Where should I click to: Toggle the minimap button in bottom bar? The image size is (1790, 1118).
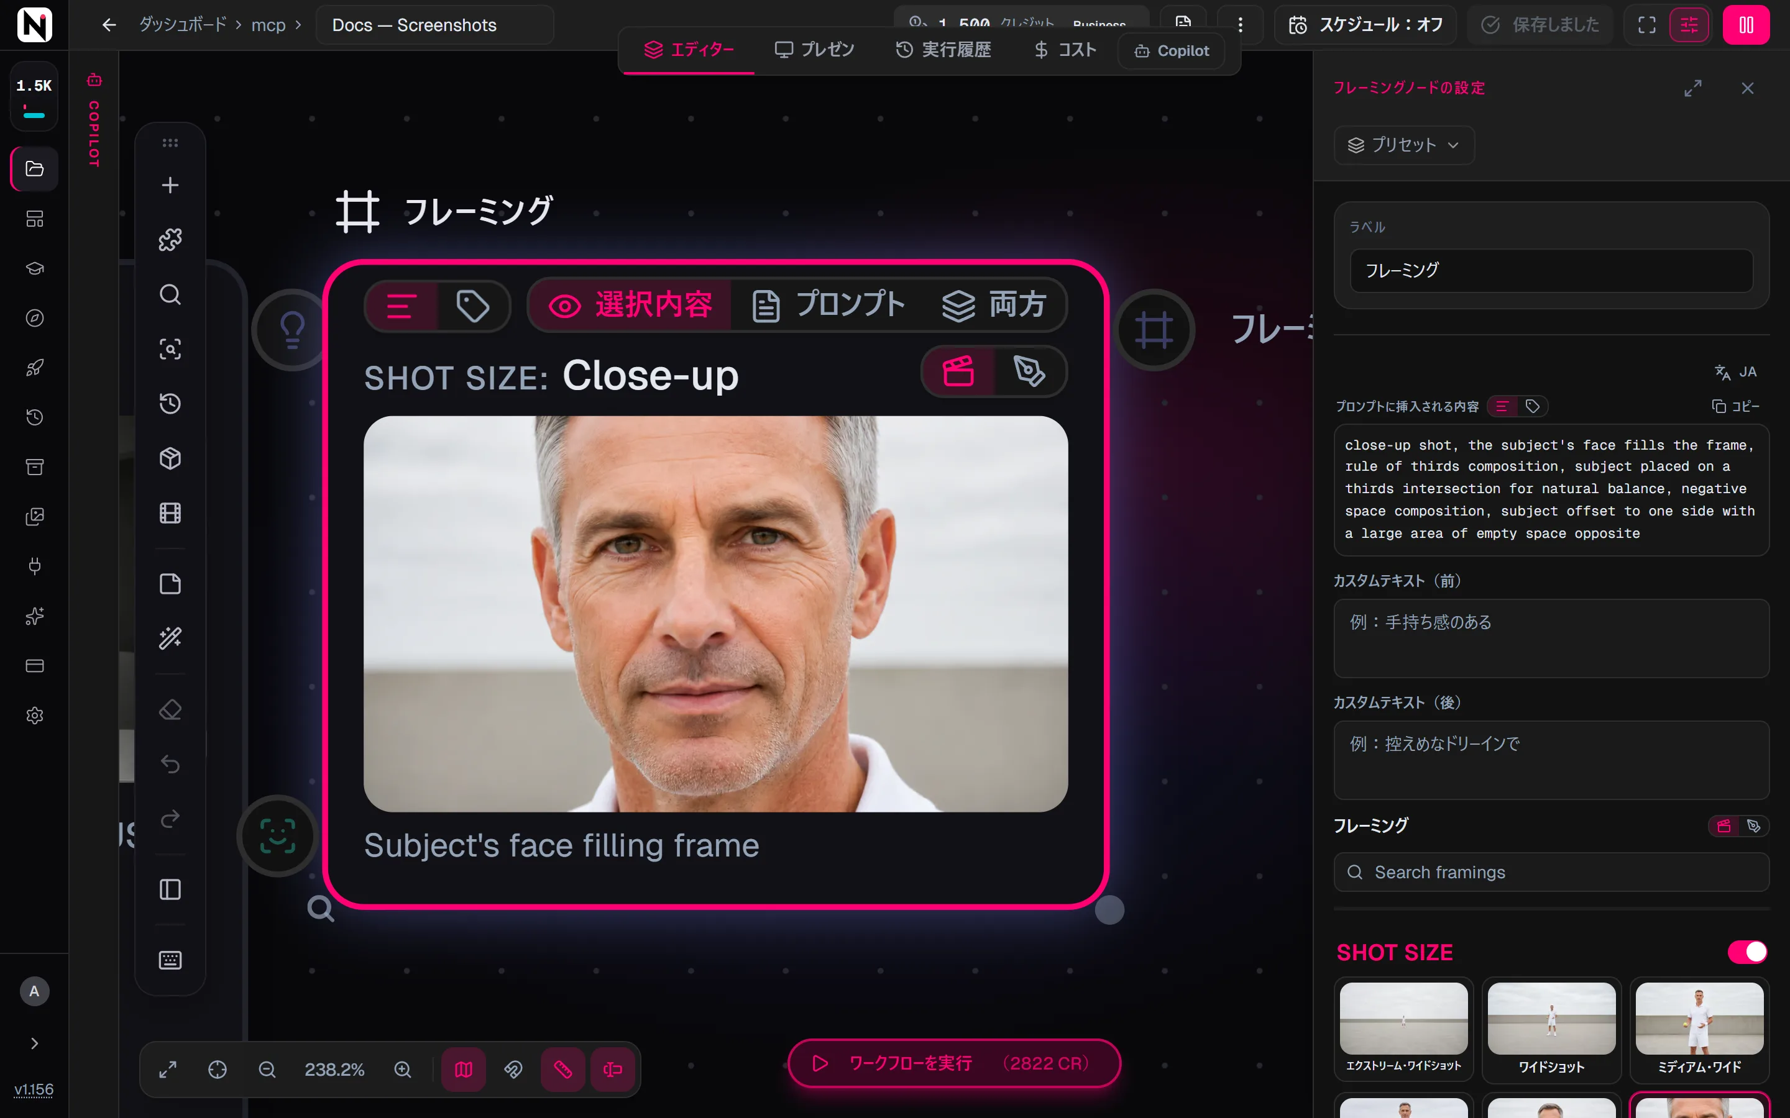tap(464, 1069)
